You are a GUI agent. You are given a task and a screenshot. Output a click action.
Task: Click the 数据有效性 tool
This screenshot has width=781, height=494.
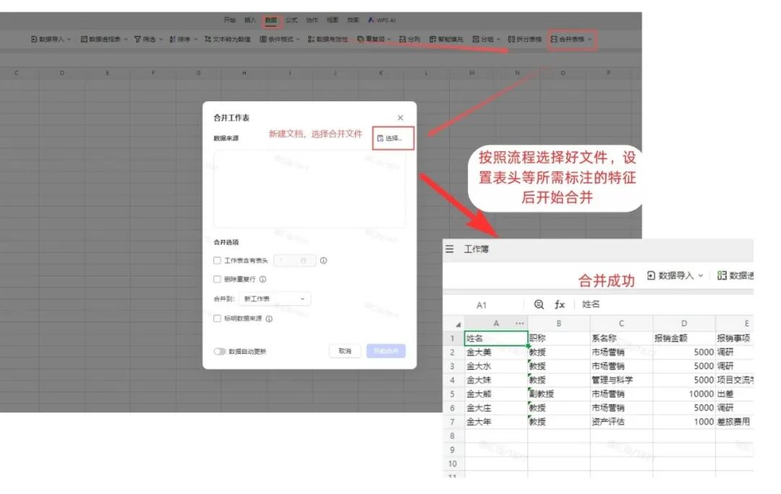click(328, 39)
